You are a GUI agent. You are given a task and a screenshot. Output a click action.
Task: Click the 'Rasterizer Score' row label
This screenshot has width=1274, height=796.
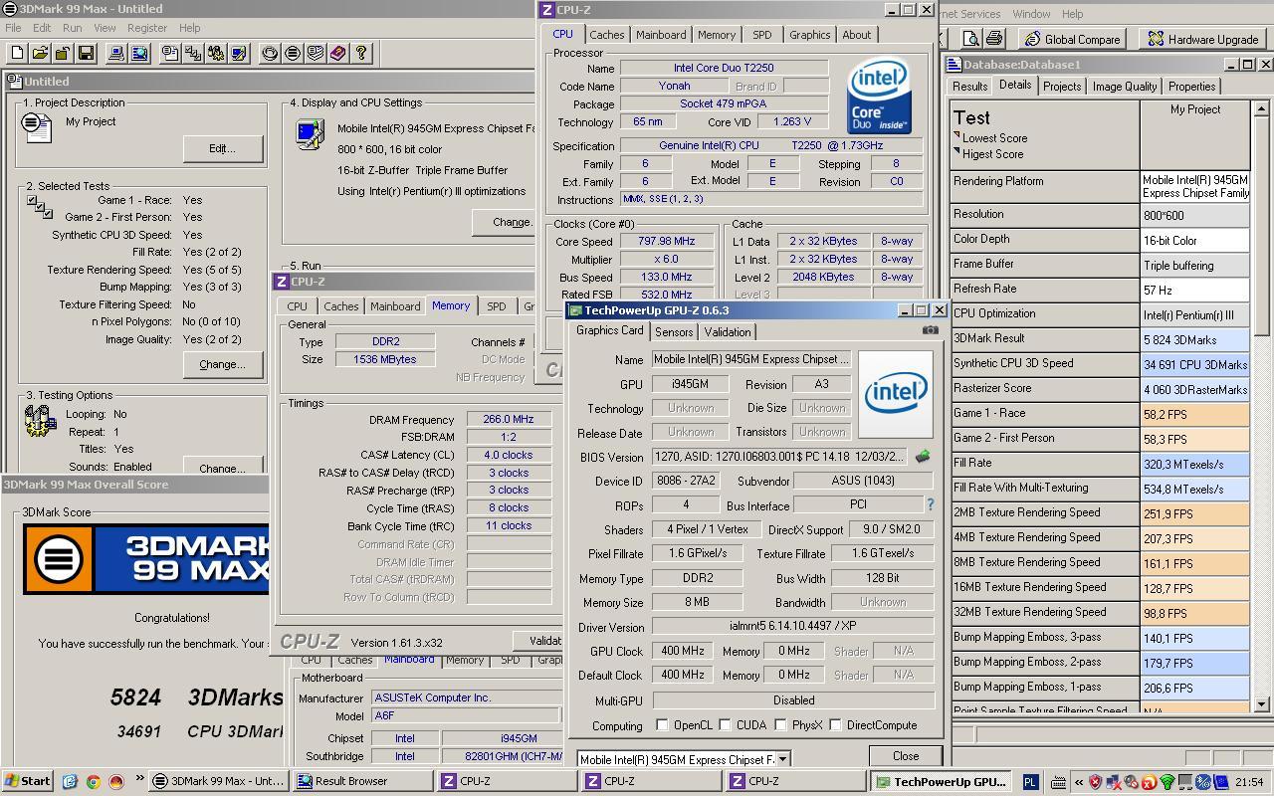1045,388
